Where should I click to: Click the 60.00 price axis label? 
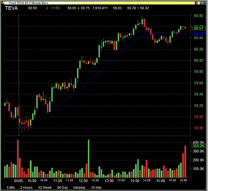point(199,60)
